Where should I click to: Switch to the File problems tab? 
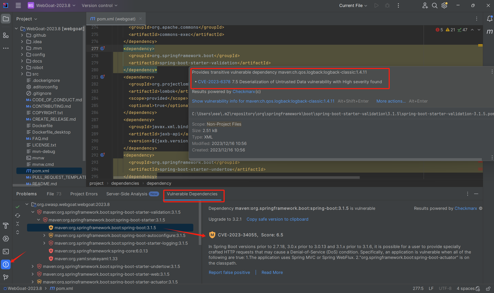pos(54,194)
